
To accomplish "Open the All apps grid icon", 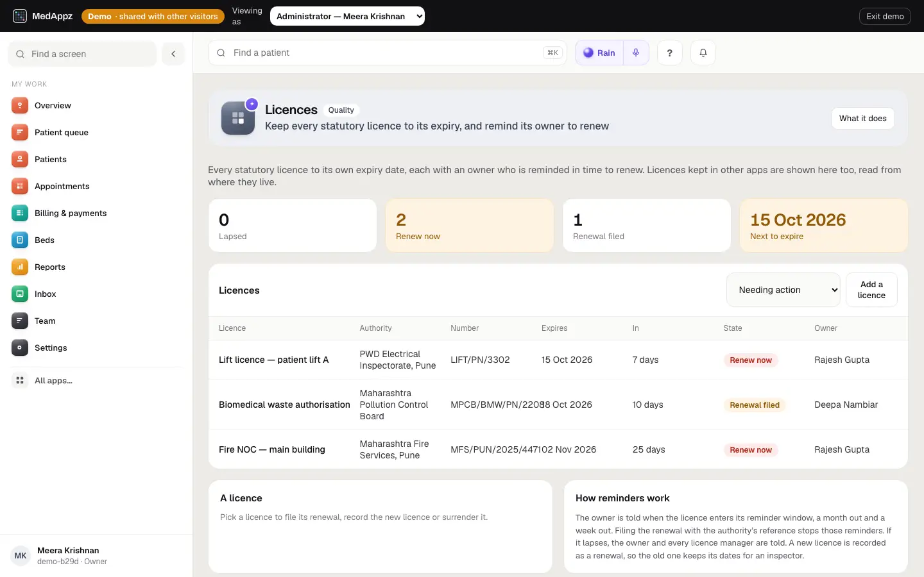I will click(20, 381).
